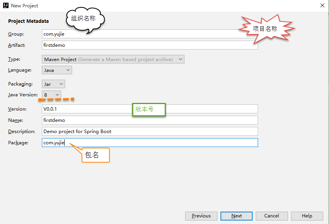Click the New Project window title
This screenshot has height=224, width=329.
coord(24,6)
